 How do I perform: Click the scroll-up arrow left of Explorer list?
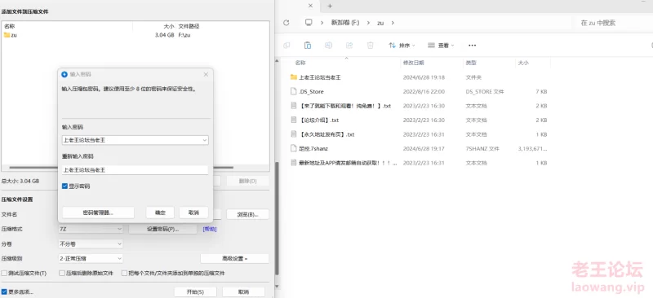tap(277, 62)
